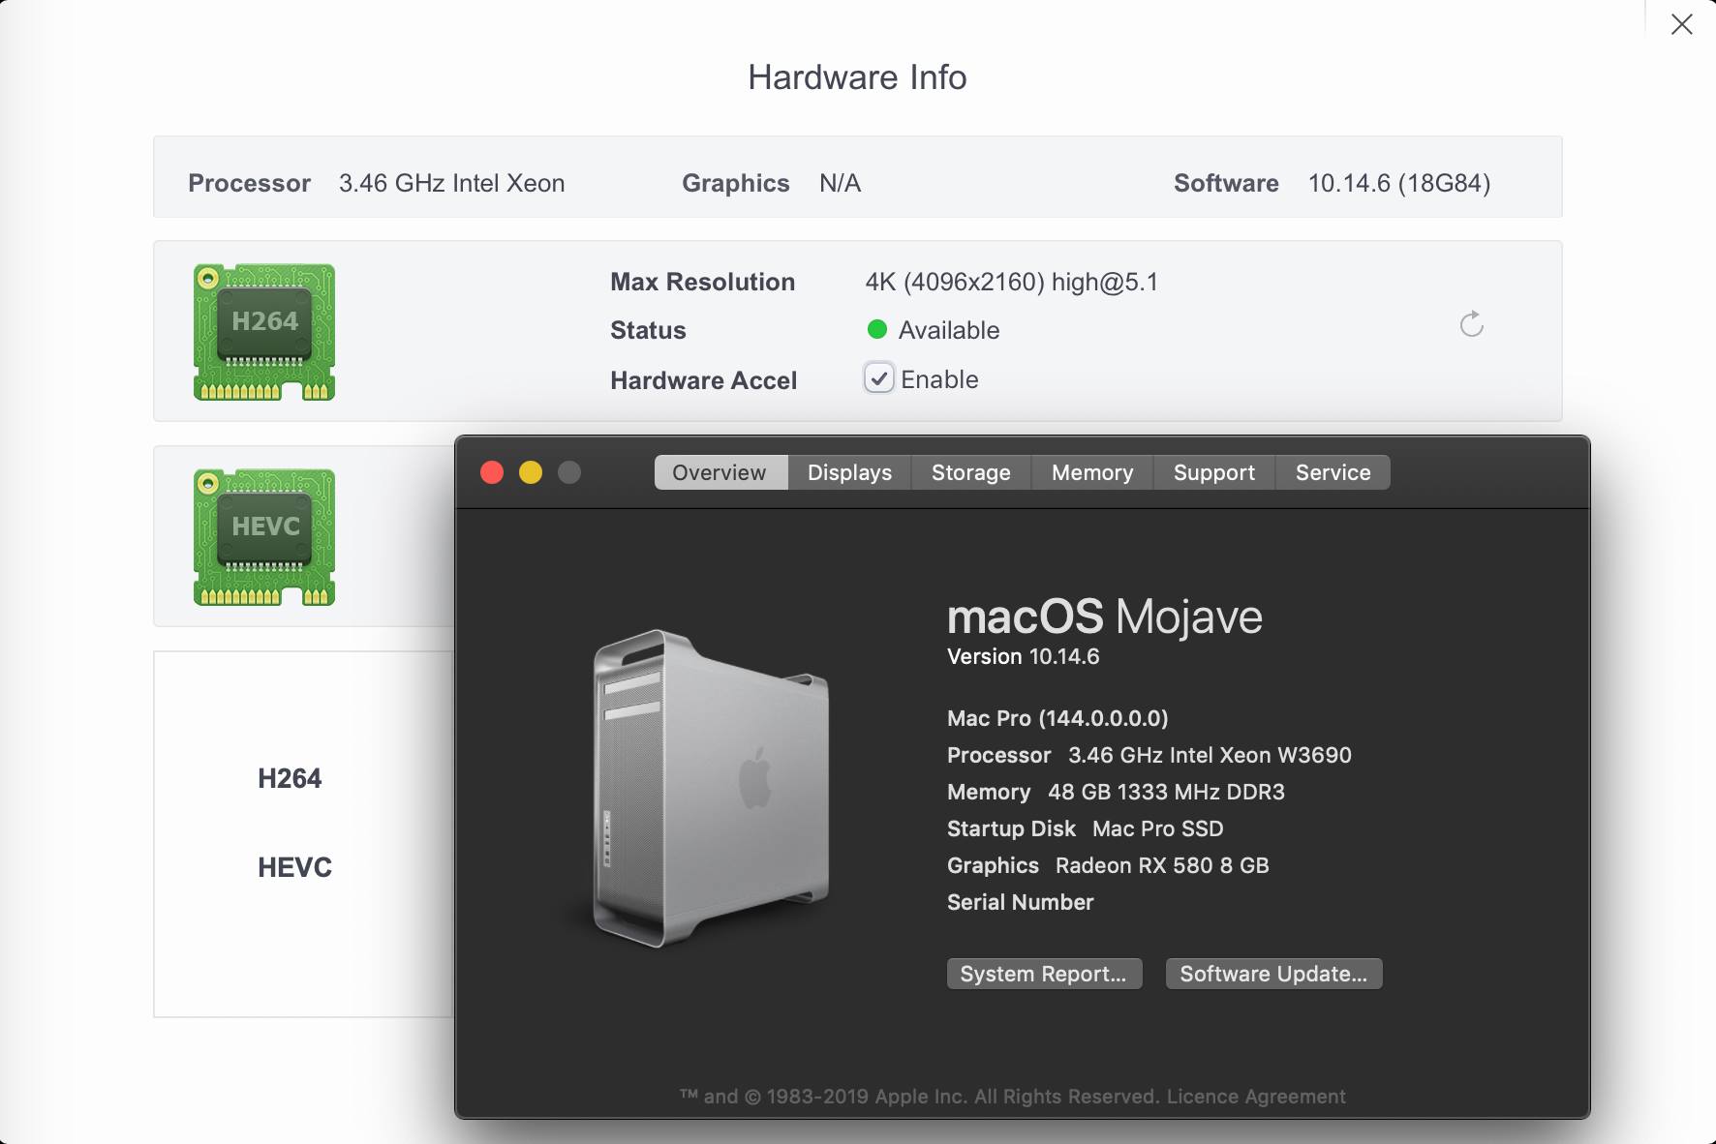Click the Max Resolution label
The width and height of the screenshot is (1716, 1144).
point(703,282)
